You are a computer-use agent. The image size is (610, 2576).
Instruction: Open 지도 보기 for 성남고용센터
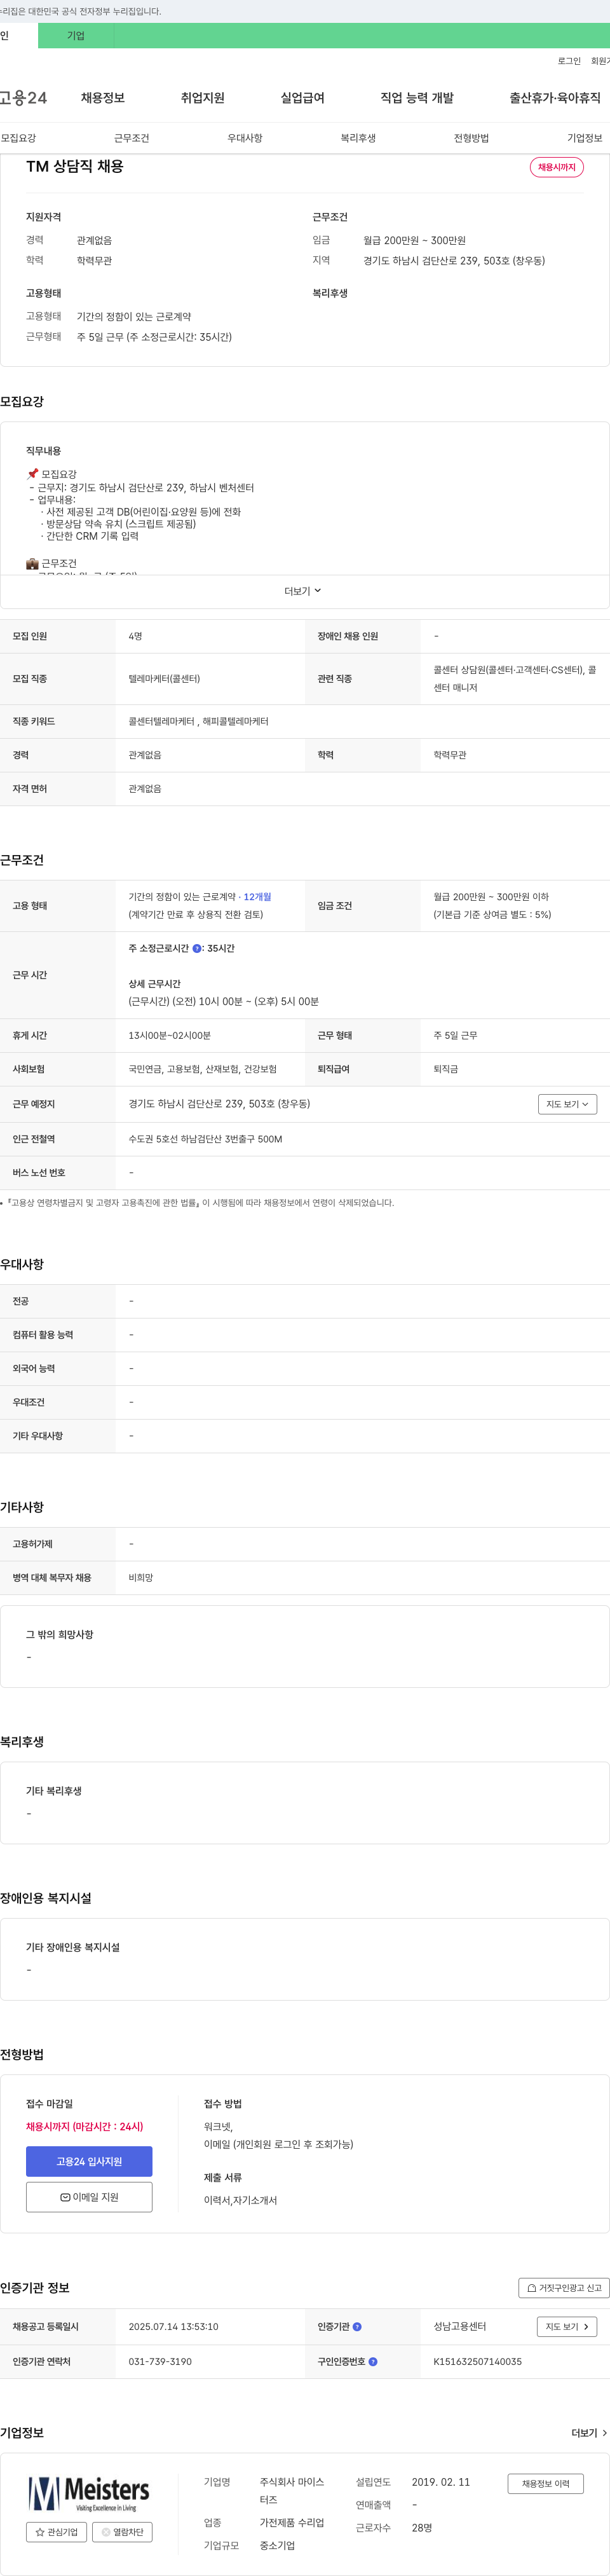click(x=567, y=2327)
